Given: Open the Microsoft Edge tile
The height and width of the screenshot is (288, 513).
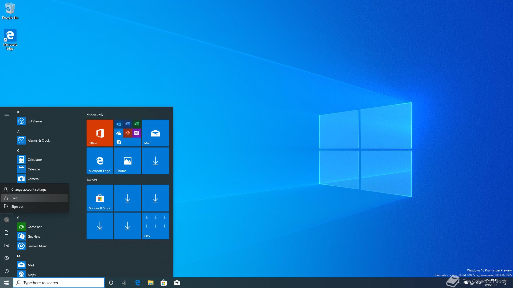Looking at the screenshot, I should tap(100, 161).
